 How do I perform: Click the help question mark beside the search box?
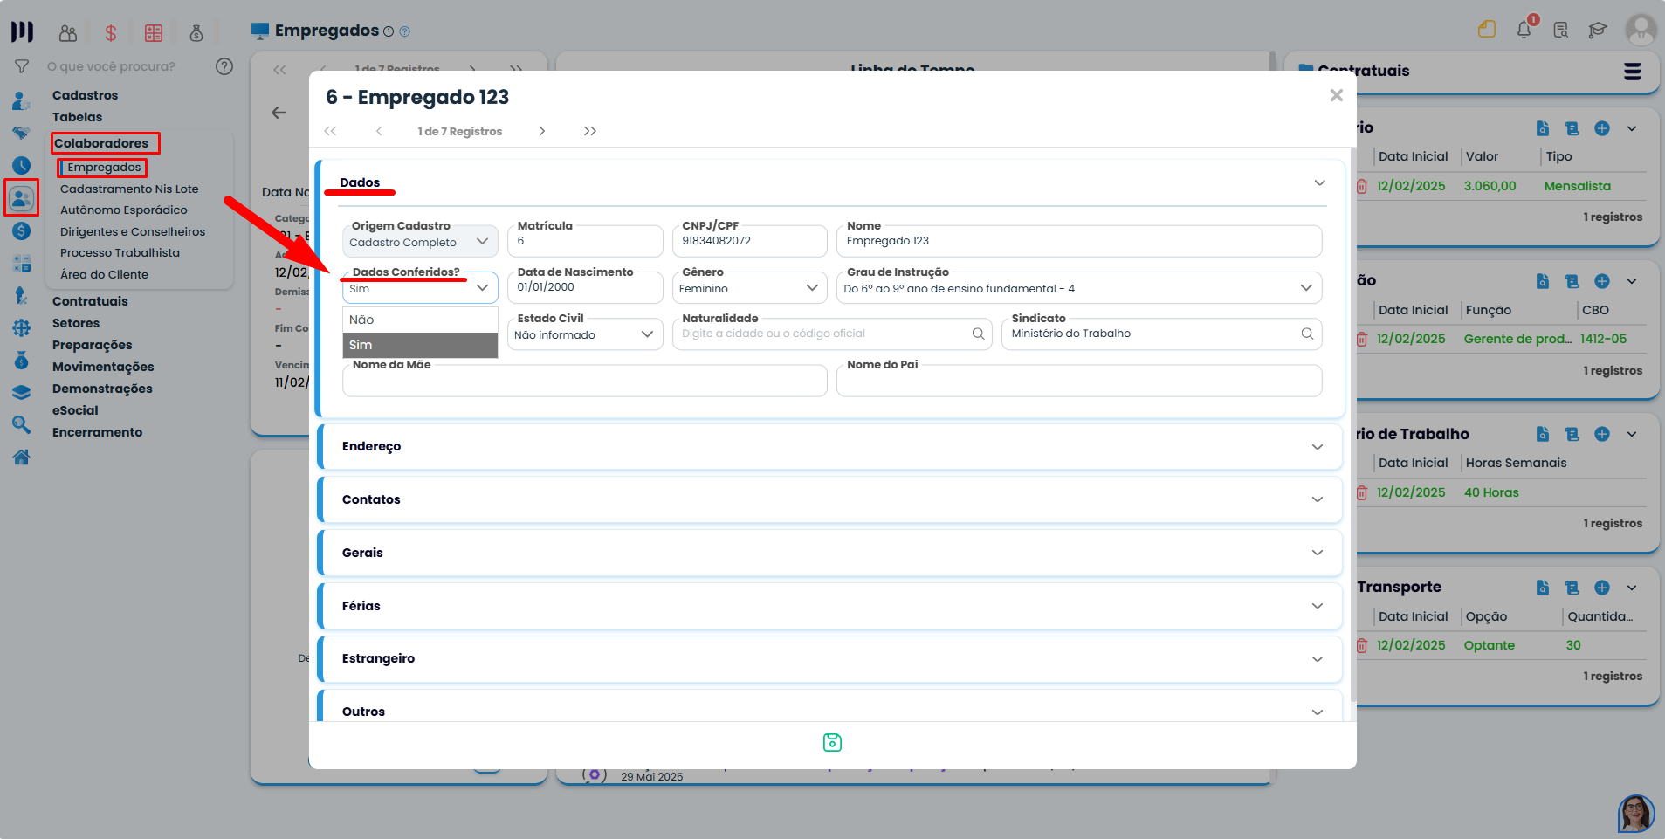224,66
